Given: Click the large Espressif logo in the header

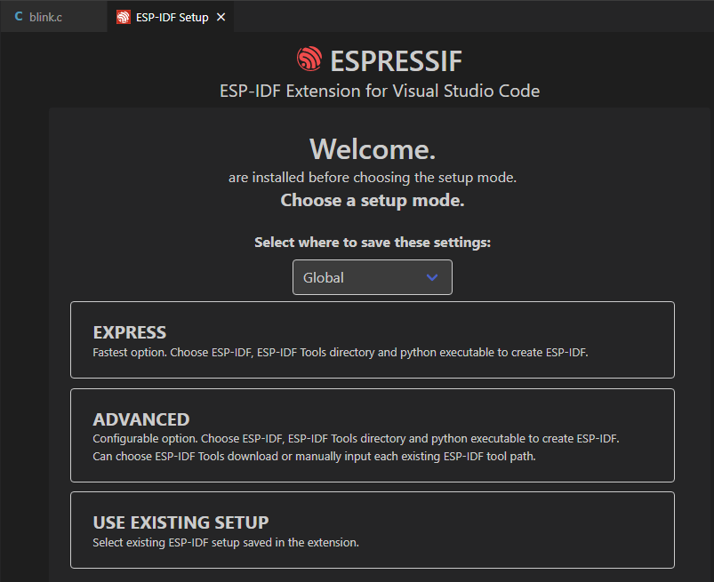Looking at the screenshot, I should click(x=309, y=60).
